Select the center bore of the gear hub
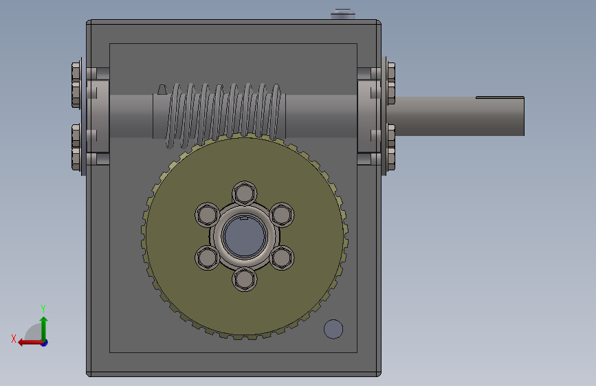The width and height of the screenshot is (596, 386). pos(245,236)
